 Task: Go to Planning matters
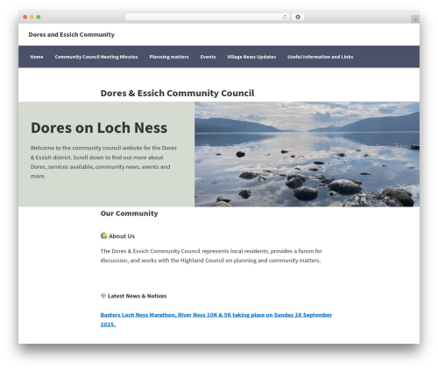pyautogui.click(x=169, y=57)
